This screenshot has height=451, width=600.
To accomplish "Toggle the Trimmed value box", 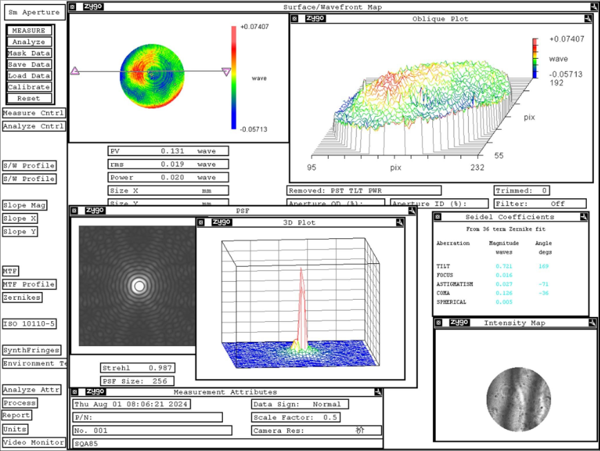I will point(523,191).
